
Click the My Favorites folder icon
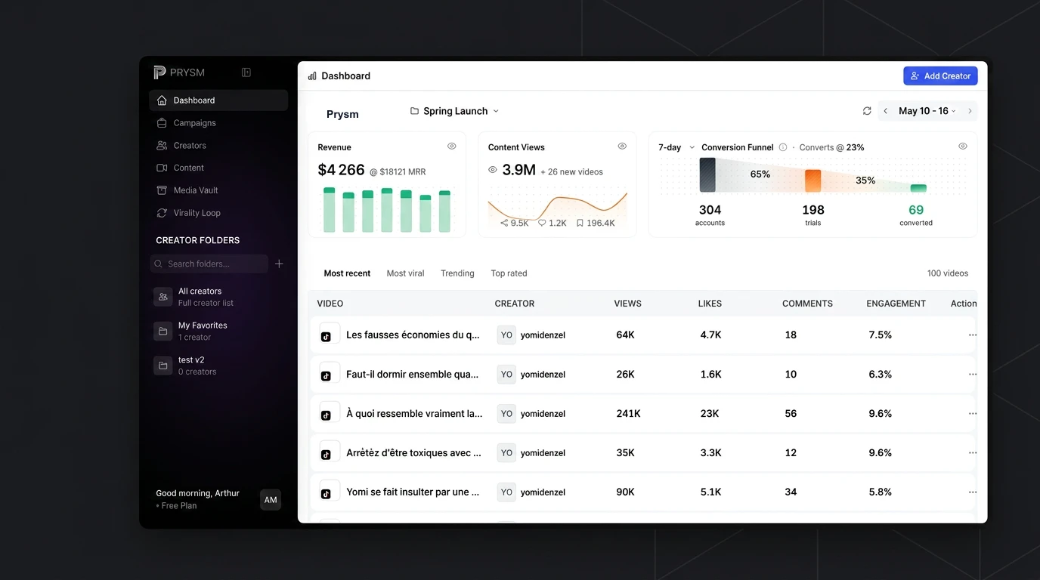[162, 331]
